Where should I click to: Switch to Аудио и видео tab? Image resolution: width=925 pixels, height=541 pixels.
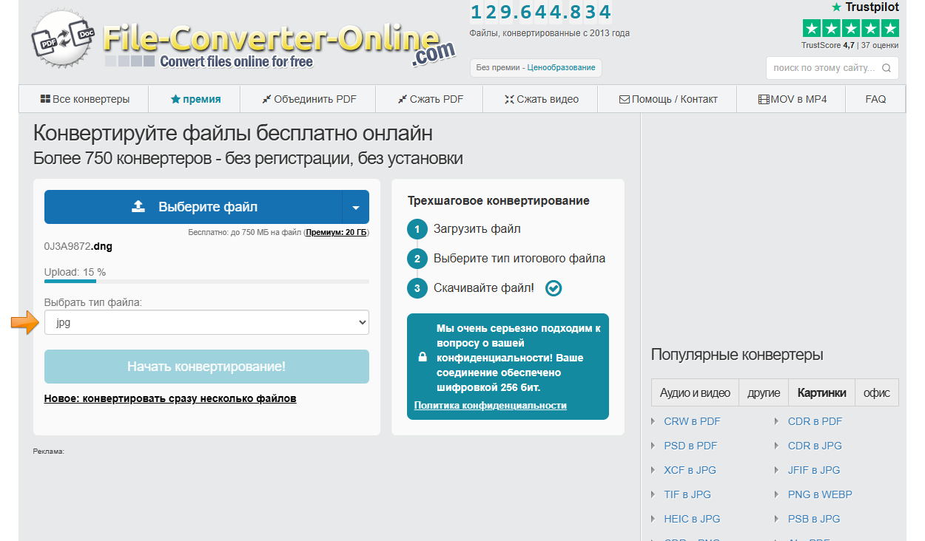(x=695, y=392)
